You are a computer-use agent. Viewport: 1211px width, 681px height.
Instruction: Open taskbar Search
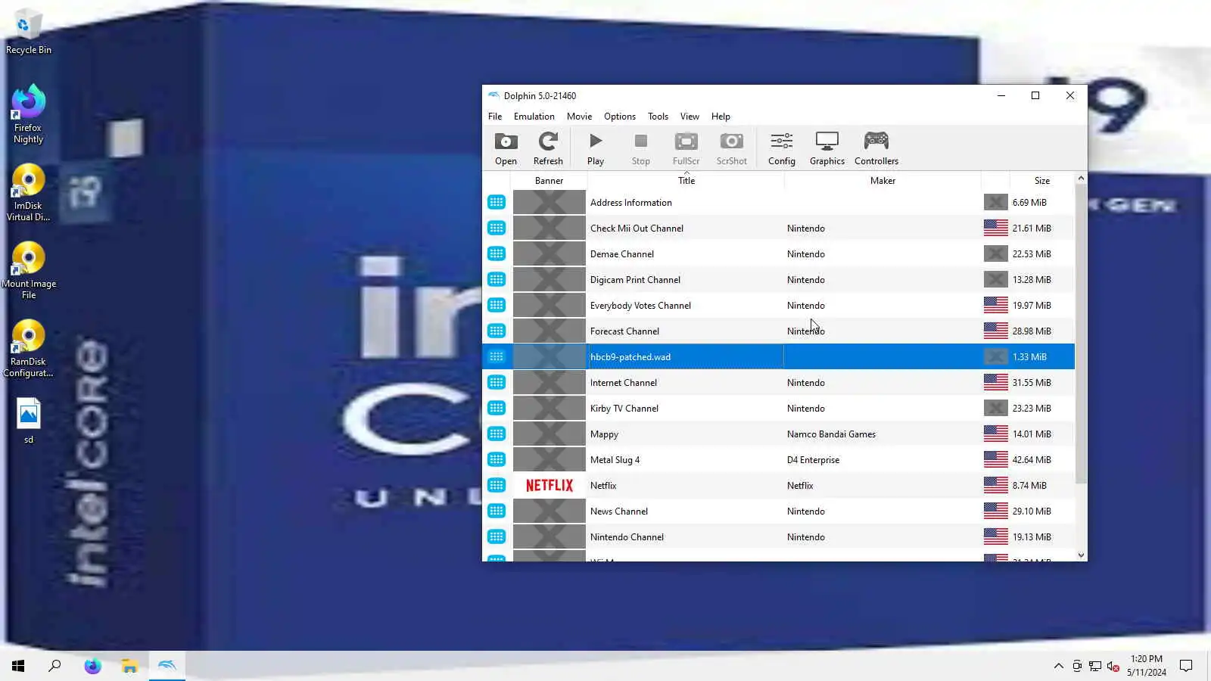point(54,666)
